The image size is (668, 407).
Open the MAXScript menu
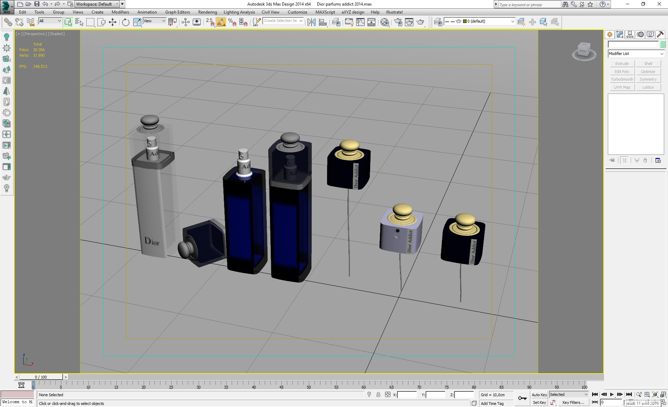pyautogui.click(x=325, y=12)
